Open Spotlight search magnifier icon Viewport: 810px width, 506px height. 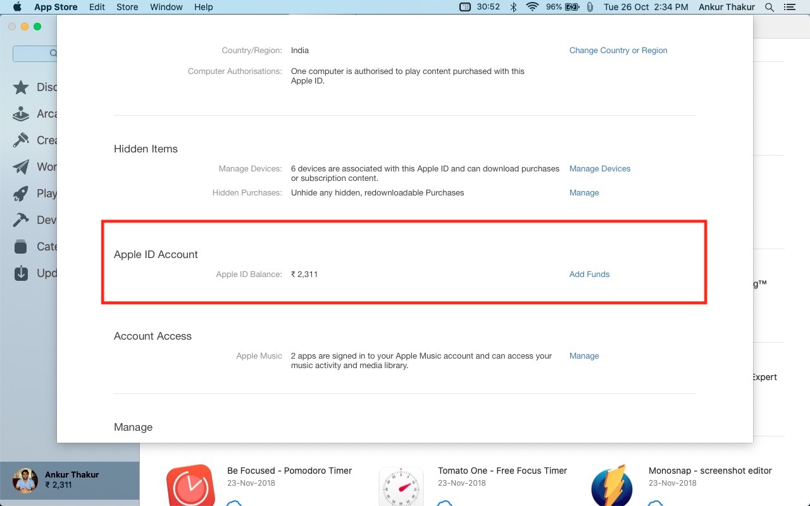(769, 7)
